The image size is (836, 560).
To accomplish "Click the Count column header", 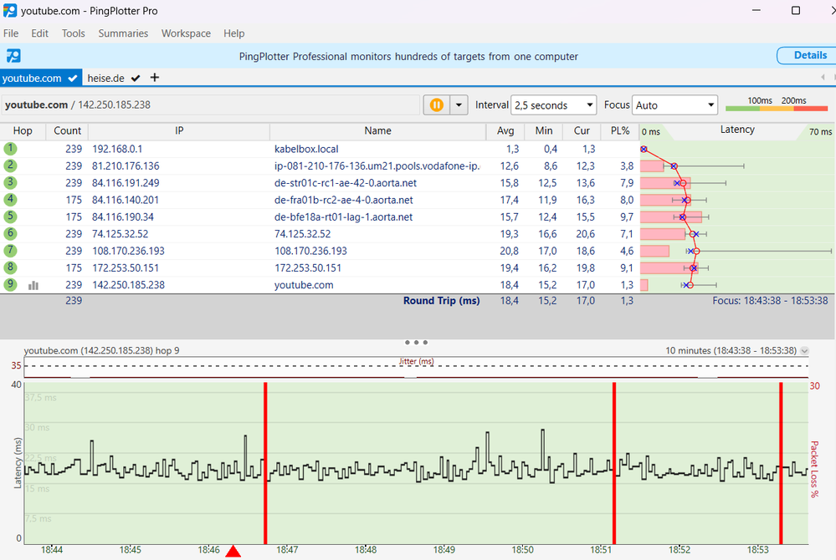I will coord(67,131).
